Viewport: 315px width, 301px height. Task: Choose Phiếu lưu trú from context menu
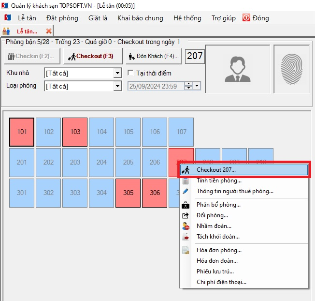[243, 271]
